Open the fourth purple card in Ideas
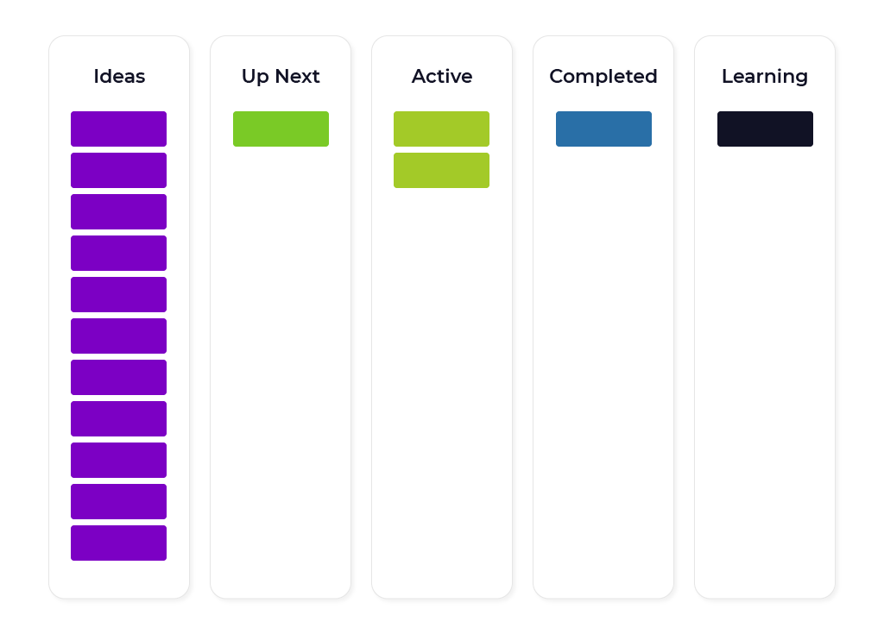The image size is (884, 634). [x=118, y=253]
